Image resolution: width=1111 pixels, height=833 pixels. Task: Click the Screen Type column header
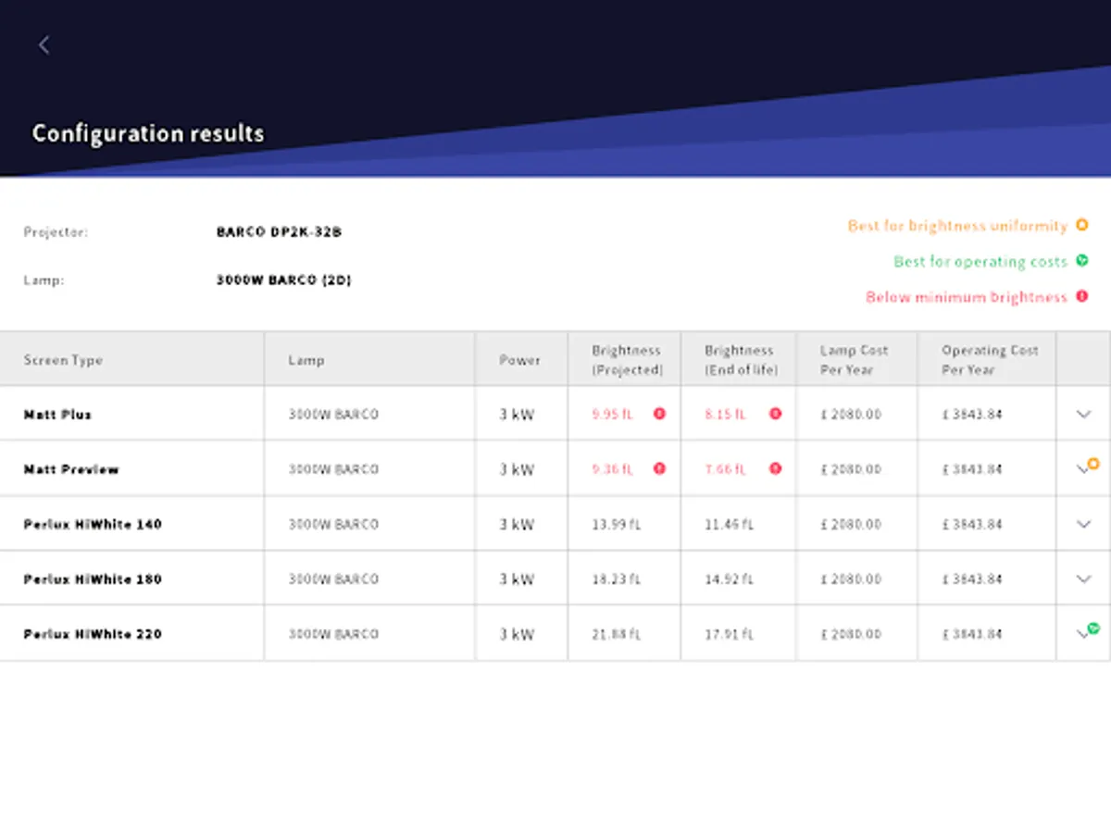pyautogui.click(x=63, y=360)
